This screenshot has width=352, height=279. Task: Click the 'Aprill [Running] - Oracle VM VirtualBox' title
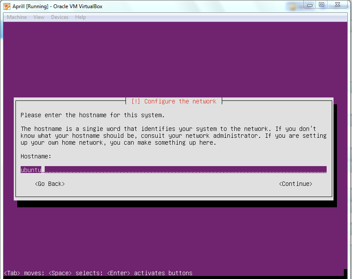click(x=58, y=6)
